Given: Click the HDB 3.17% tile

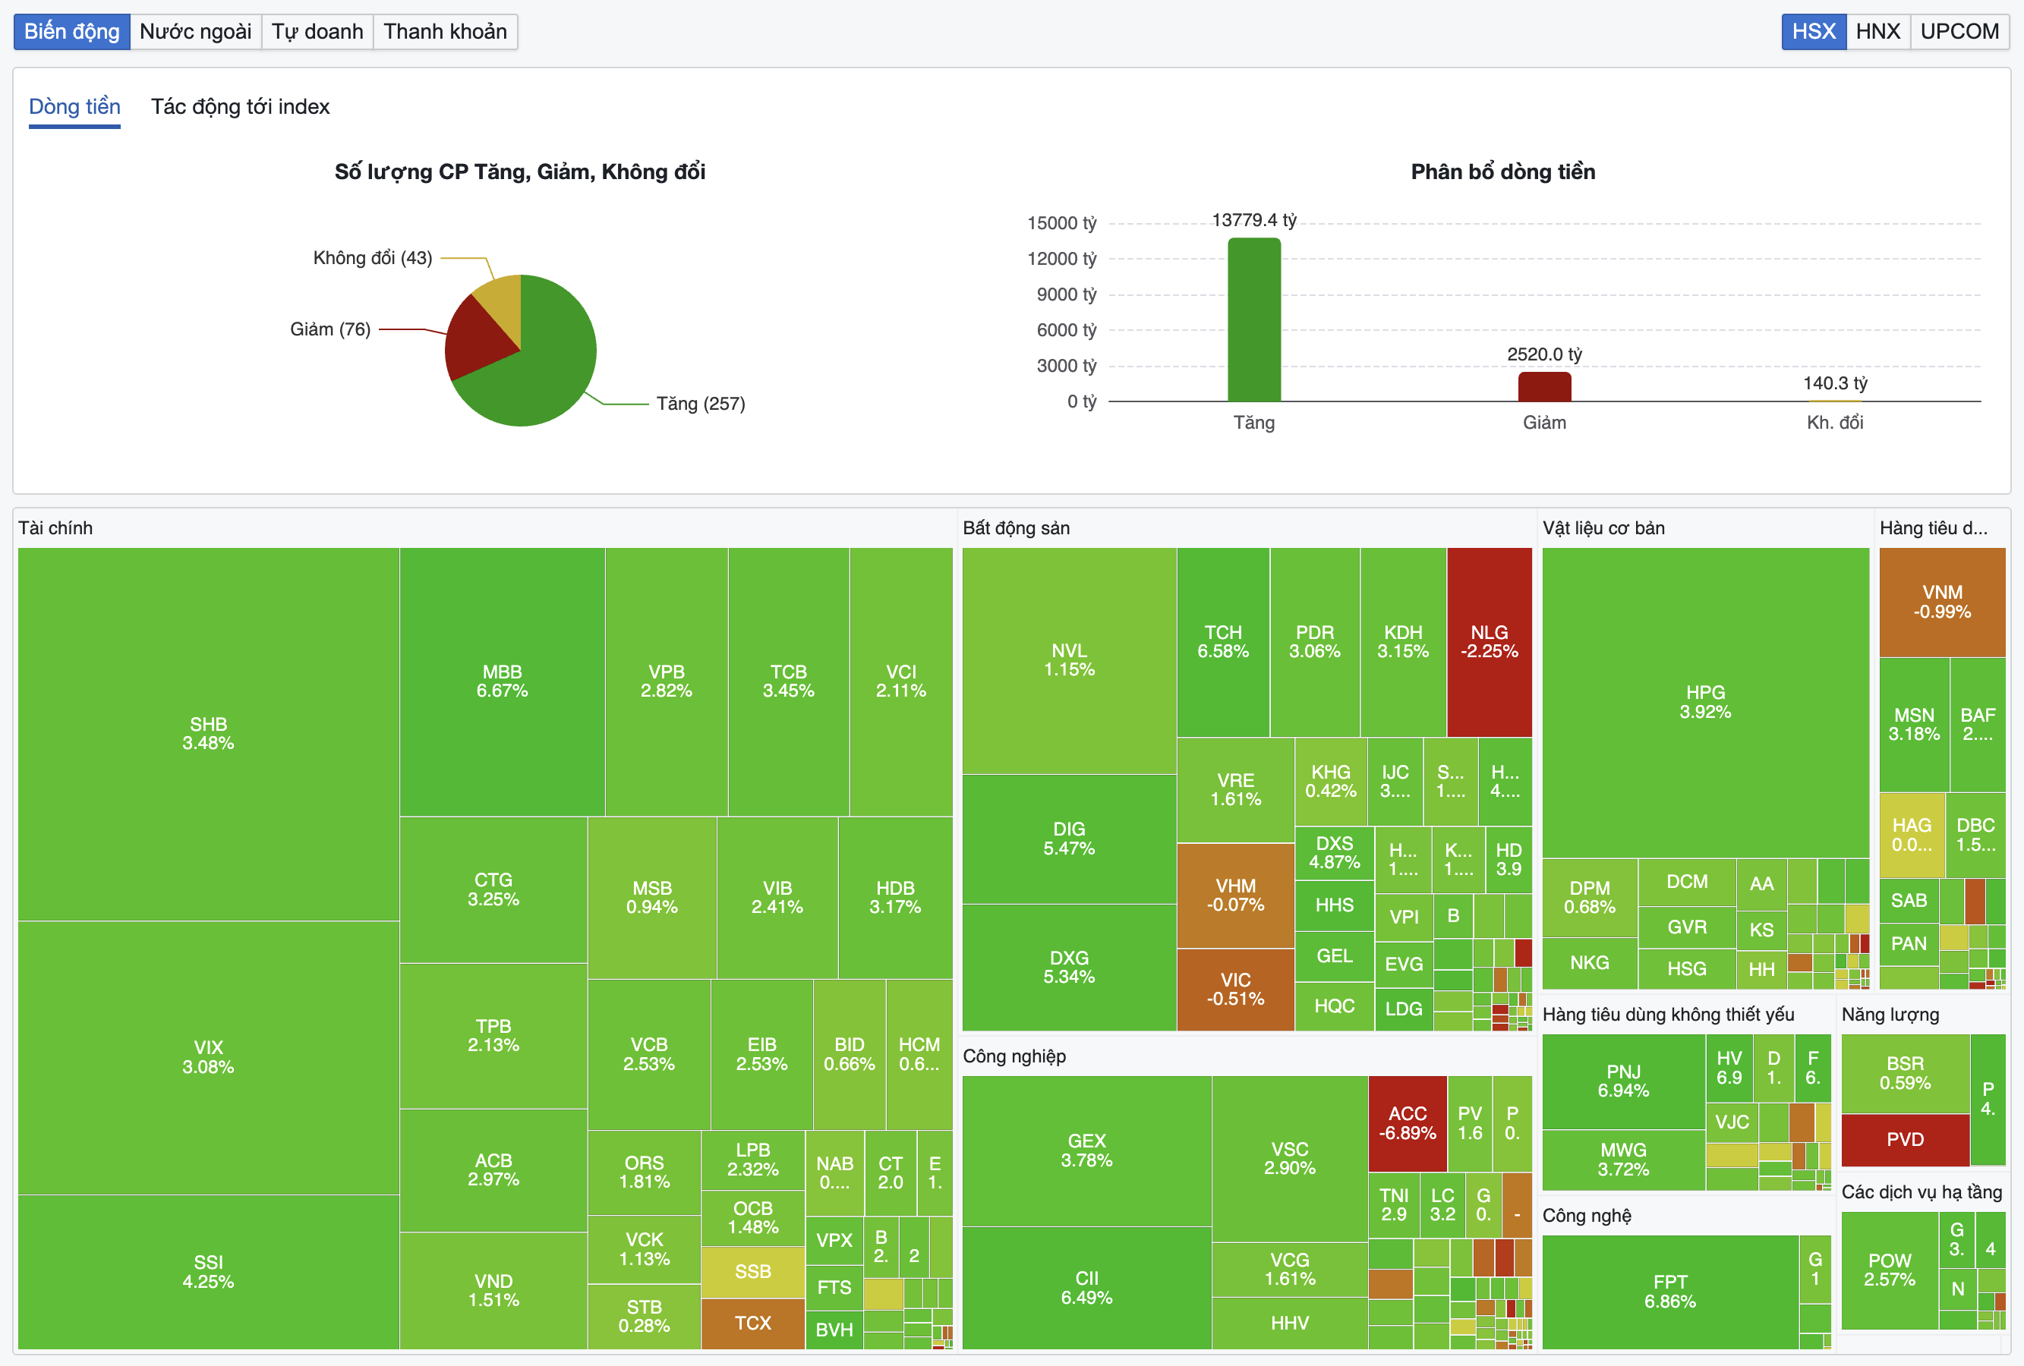Looking at the screenshot, I should point(895,898).
